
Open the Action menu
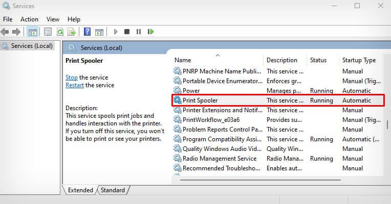[x=29, y=19]
